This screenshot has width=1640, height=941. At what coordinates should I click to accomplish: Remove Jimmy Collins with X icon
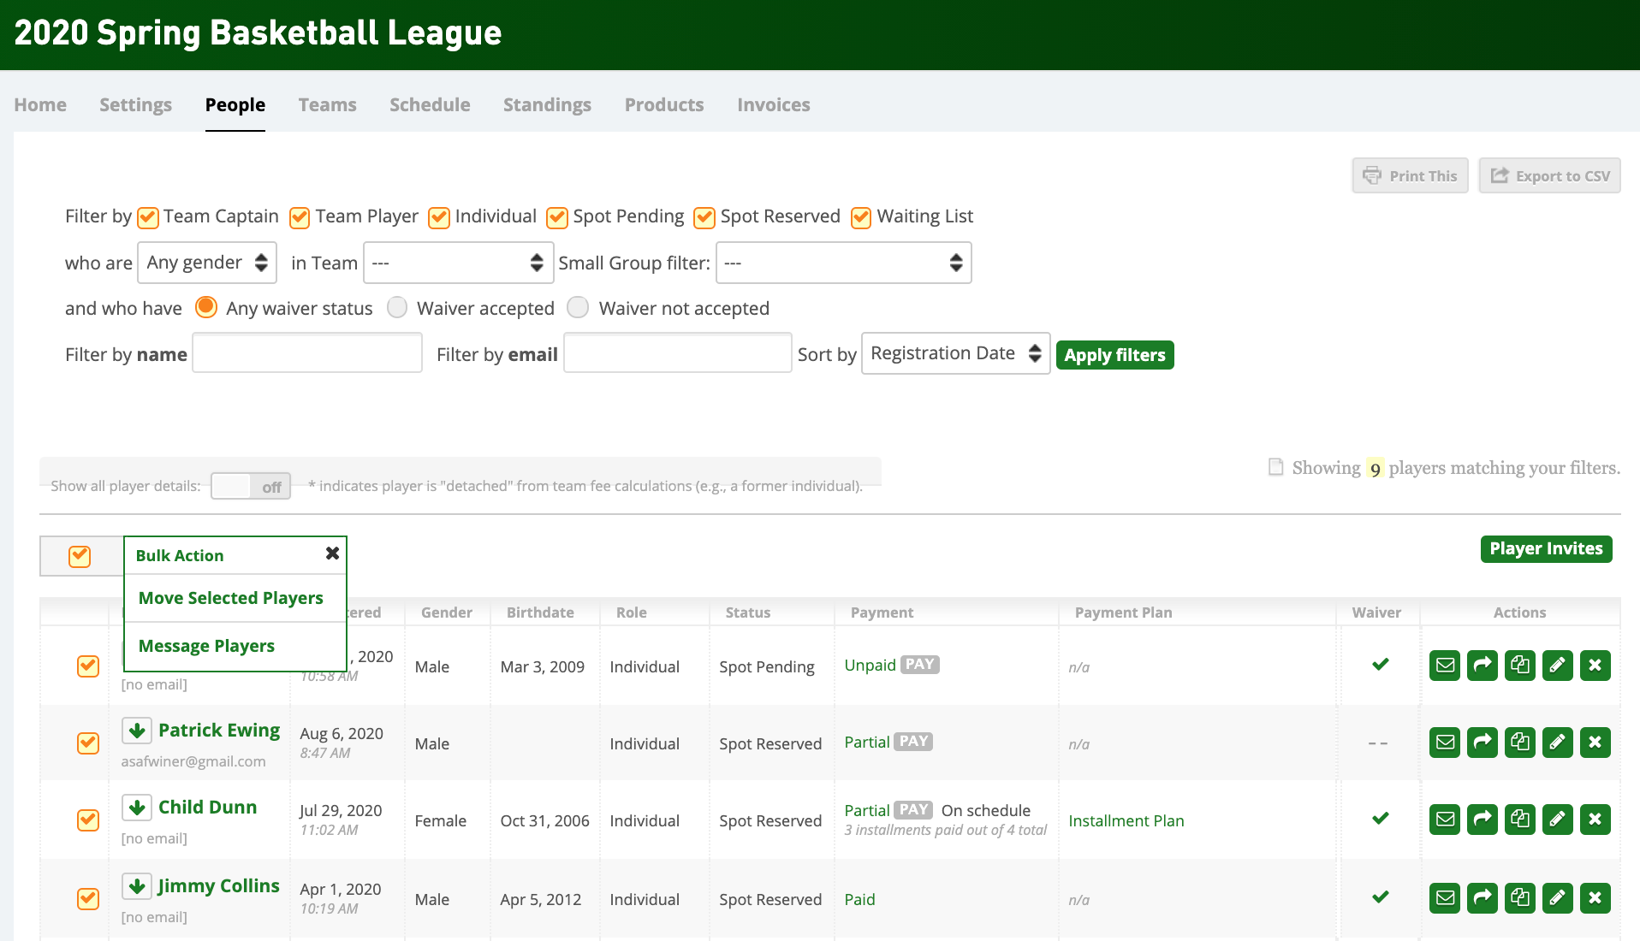(x=1595, y=898)
